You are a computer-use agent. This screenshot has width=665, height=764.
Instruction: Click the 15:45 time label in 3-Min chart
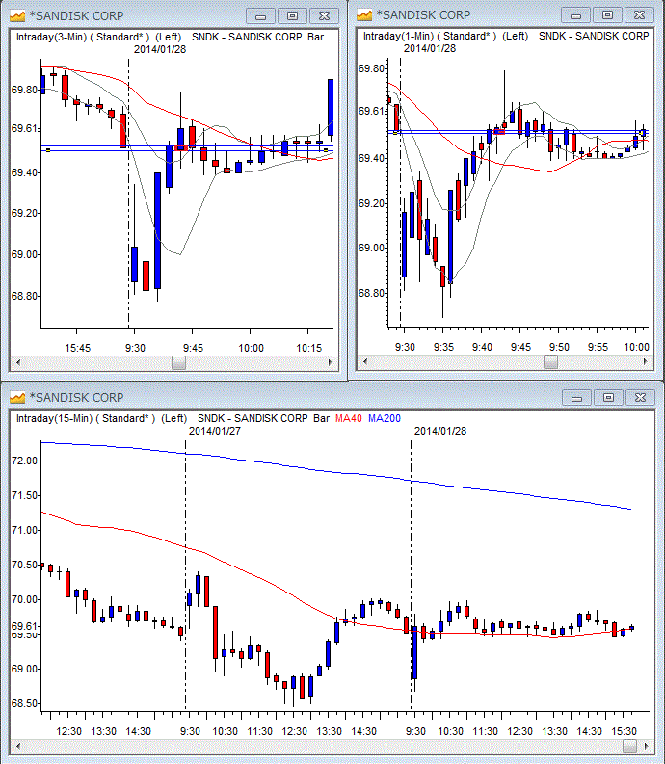click(x=77, y=348)
